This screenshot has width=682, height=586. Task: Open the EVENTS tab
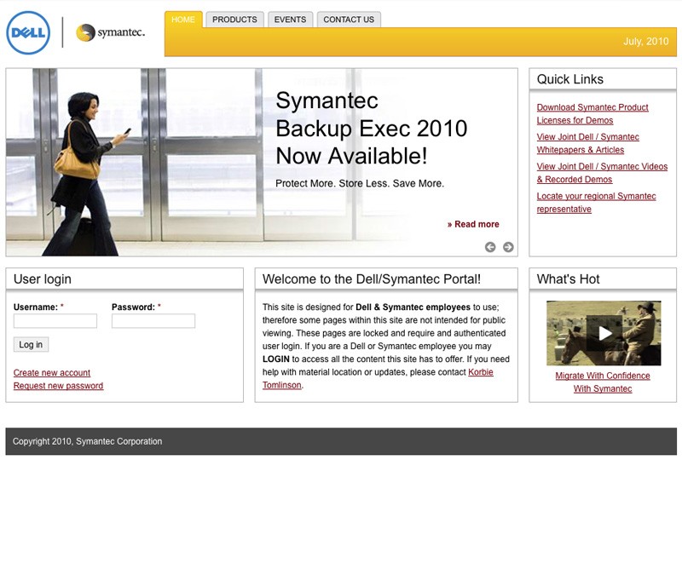[290, 20]
